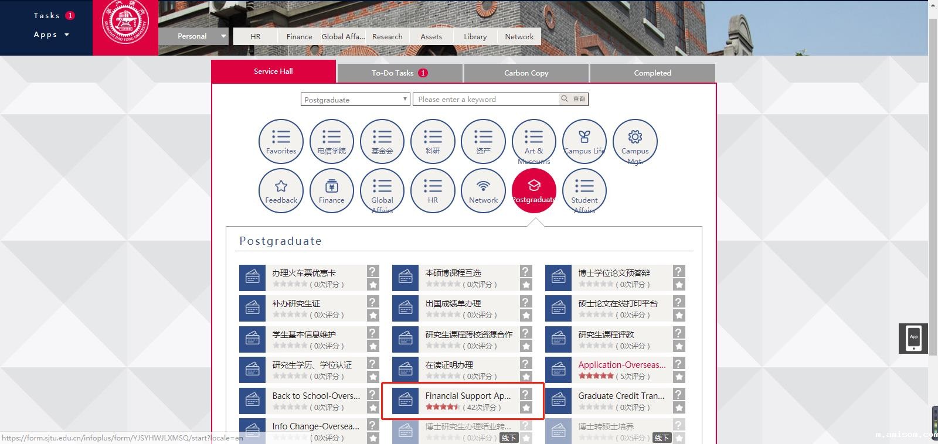Screen dimensions: 938x444
Task: Click the mobile App icon on right edge
Action: pos(913,339)
